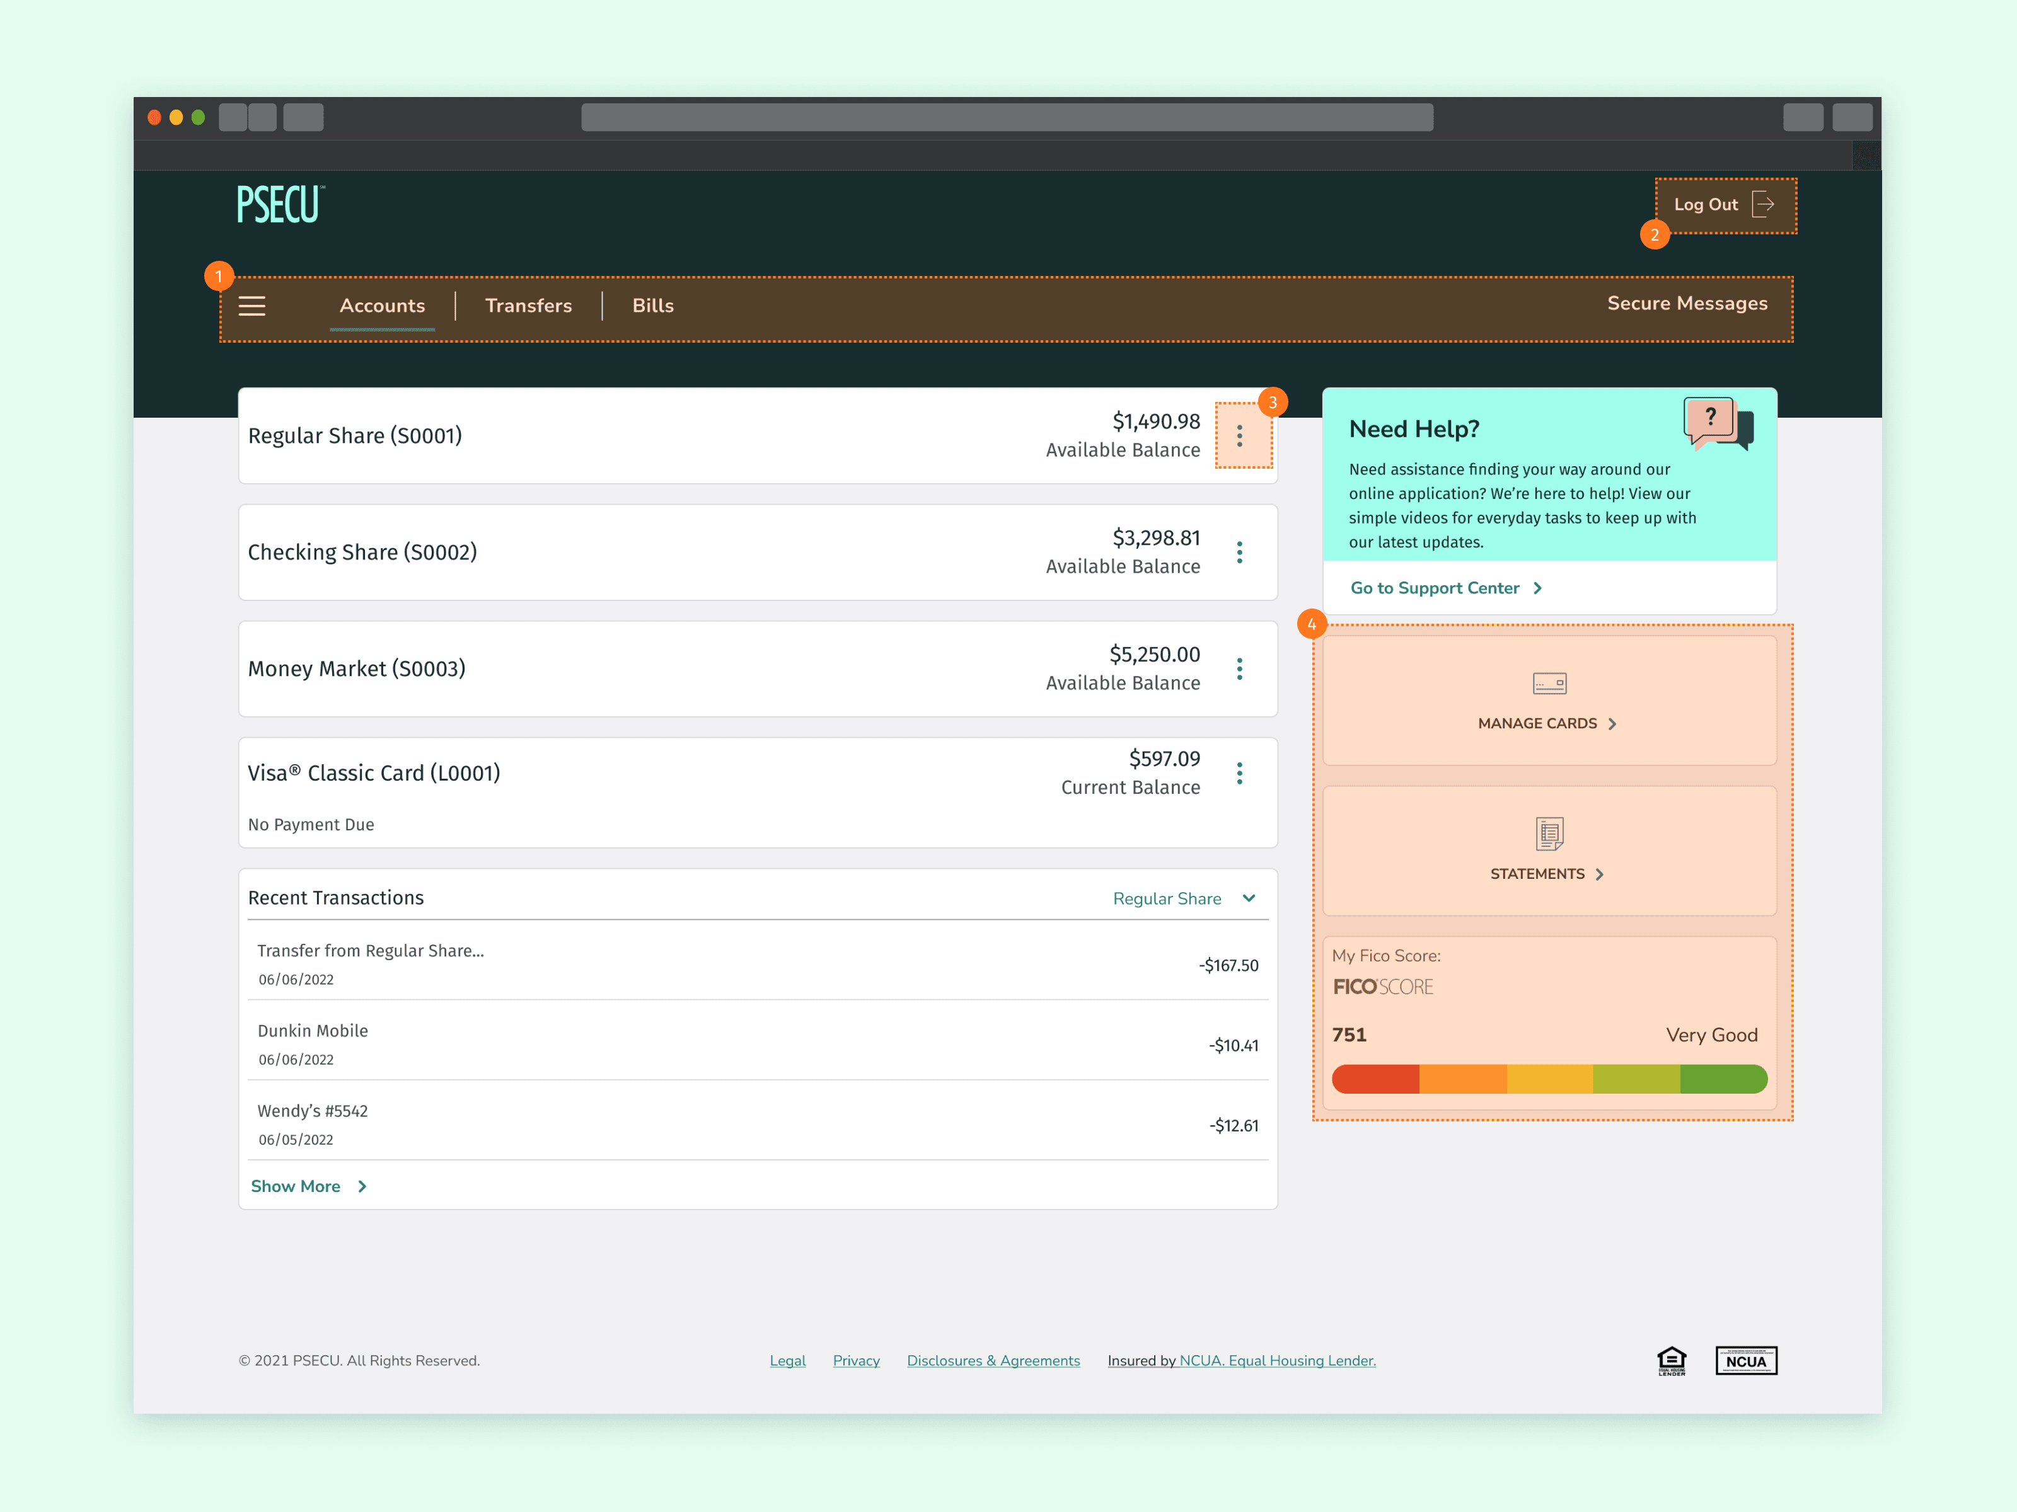
Task: Click the 751 FICO score value
Action: point(1349,1035)
